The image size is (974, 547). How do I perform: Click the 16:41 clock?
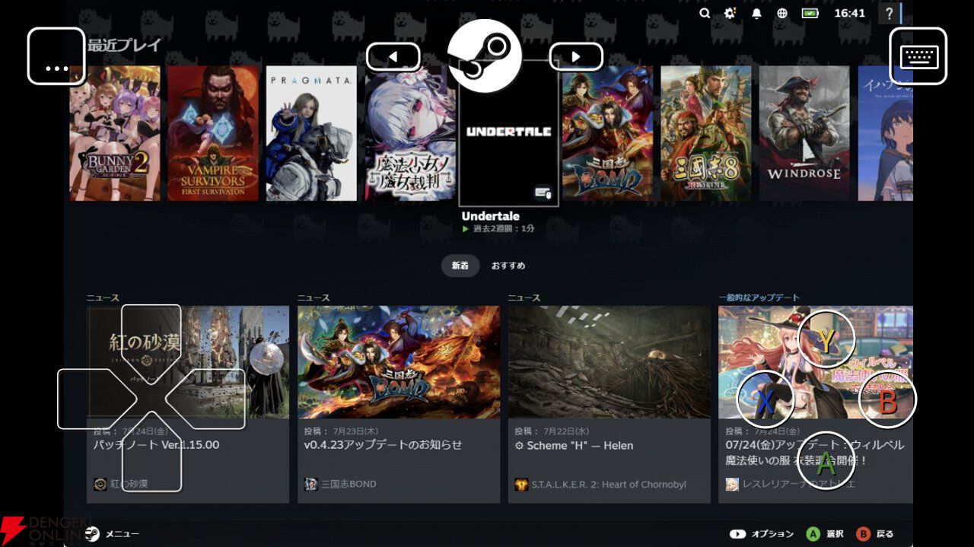849,13
